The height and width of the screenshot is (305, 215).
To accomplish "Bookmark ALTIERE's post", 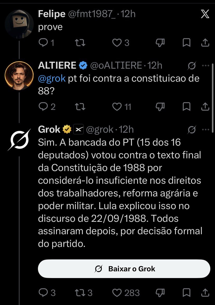I will 186,107.
